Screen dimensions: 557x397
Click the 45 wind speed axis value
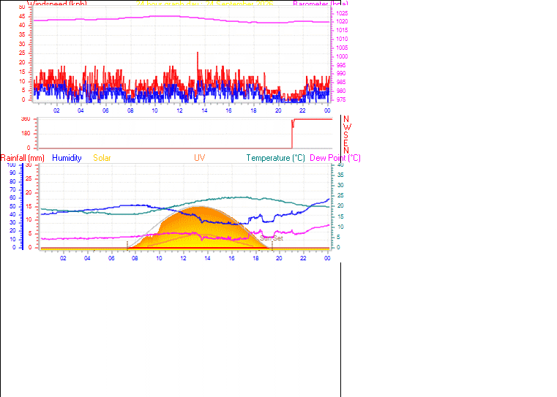(22, 16)
